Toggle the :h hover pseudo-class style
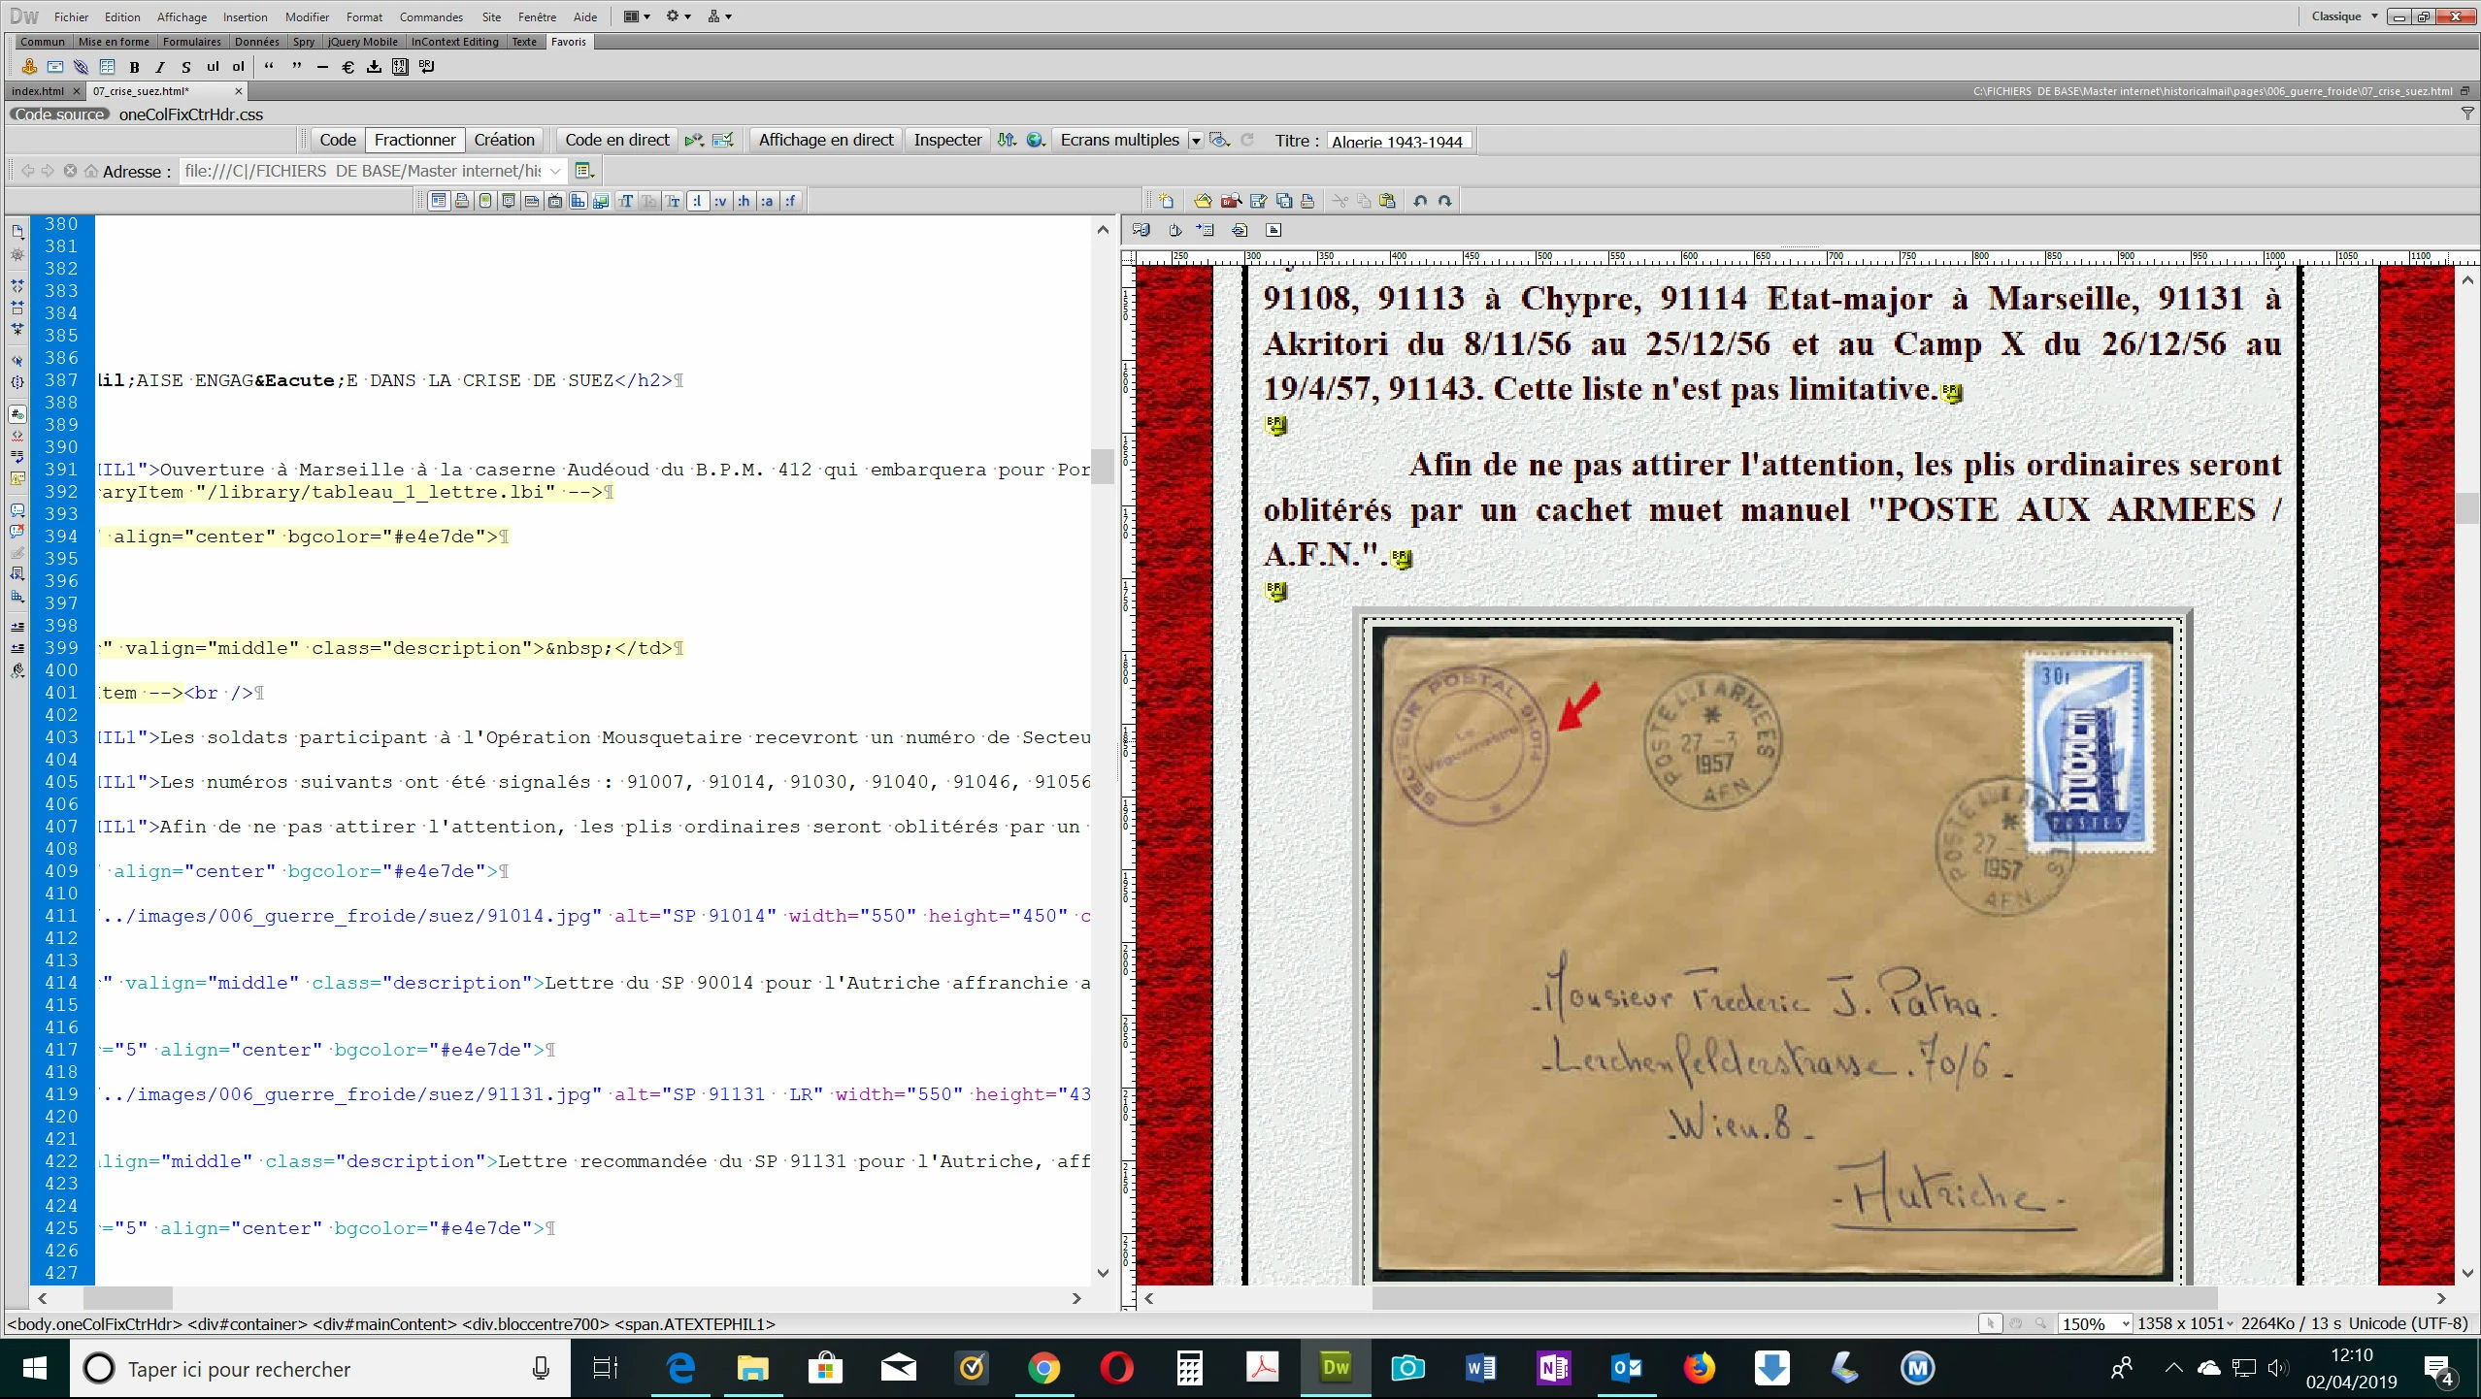 pos(744,201)
